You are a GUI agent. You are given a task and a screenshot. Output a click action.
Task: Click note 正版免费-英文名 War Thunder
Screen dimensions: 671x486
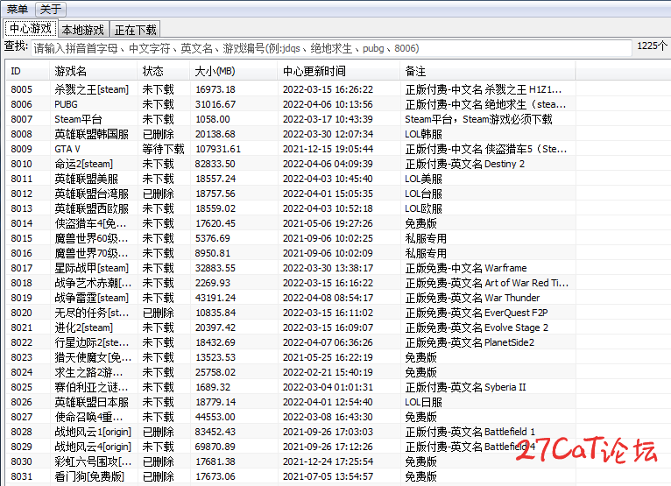click(472, 298)
